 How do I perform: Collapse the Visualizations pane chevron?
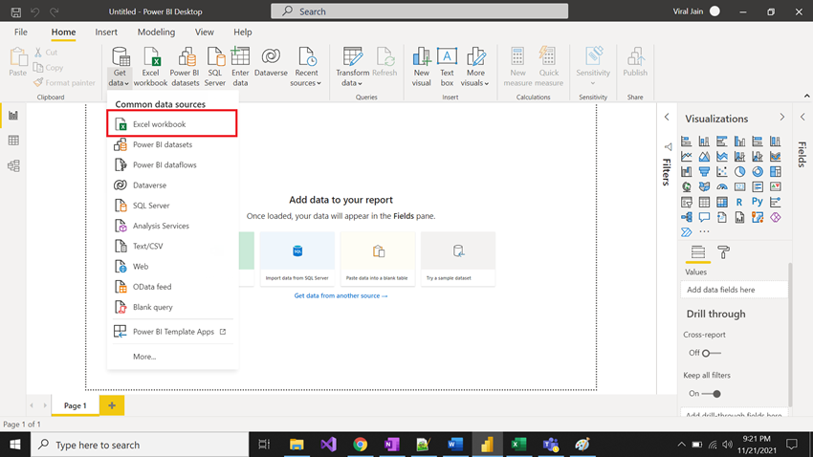(781, 118)
